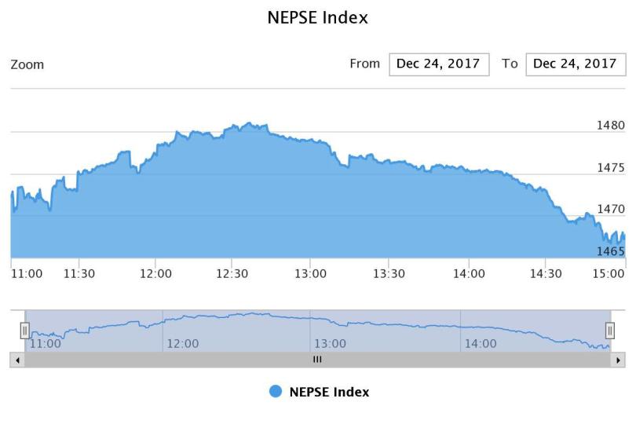Image resolution: width=636 pixels, height=424 pixels.
Task: Click the scrollbar thumb grip lines
Action: [317, 360]
